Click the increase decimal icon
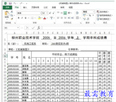Screen dimensions: 116x102 pyautogui.click(x=84, y=19)
